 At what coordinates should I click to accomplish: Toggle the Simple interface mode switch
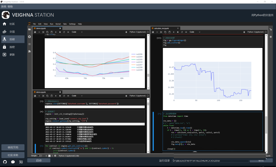point(40,156)
